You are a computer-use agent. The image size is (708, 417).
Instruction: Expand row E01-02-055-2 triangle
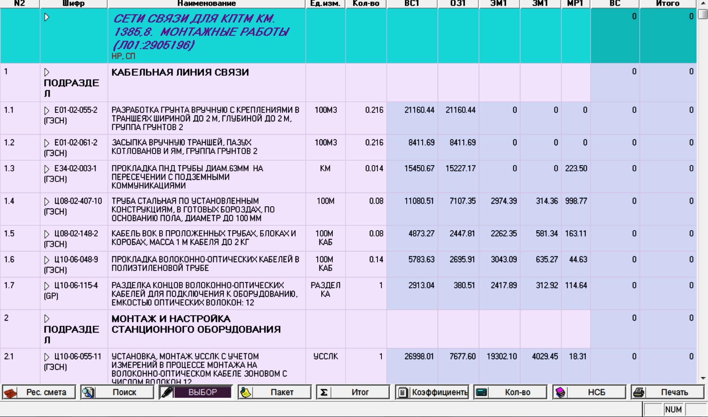pos(47,110)
